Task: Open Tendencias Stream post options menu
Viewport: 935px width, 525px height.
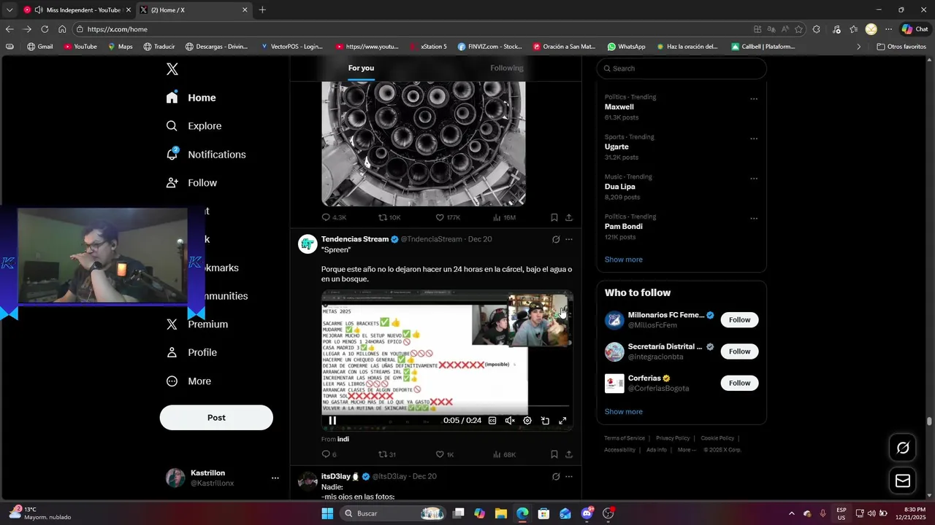Action: pos(569,239)
